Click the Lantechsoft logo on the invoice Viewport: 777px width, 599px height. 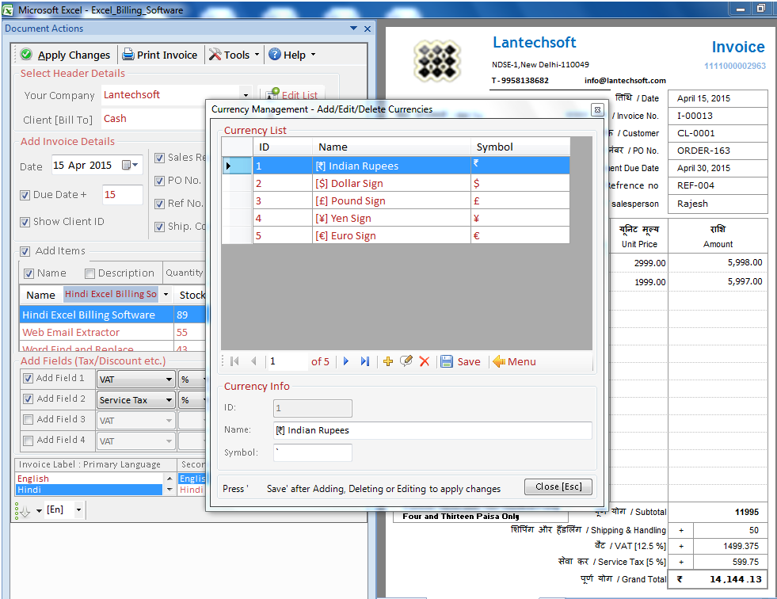437,61
